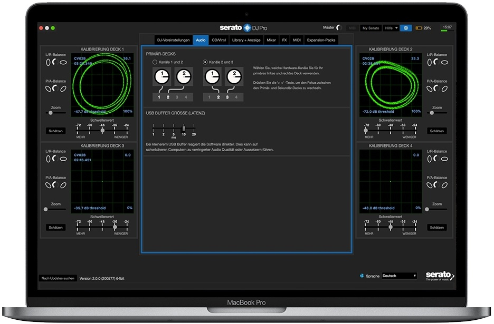The width and height of the screenshot is (494, 324).
Task: Click the globe icon beside Sprache
Action: 362,276
